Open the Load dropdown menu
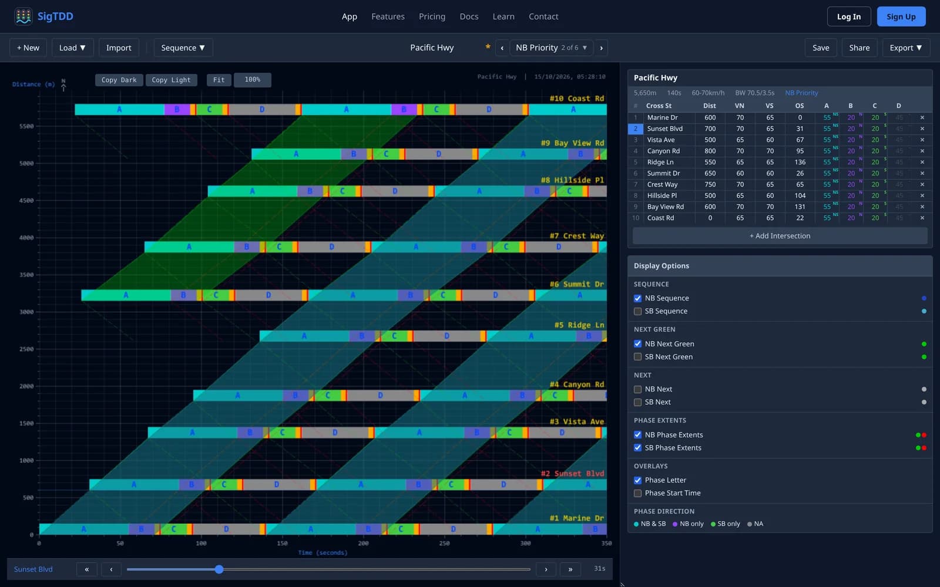Viewport: 940px width, 587px height. (72, 48)
